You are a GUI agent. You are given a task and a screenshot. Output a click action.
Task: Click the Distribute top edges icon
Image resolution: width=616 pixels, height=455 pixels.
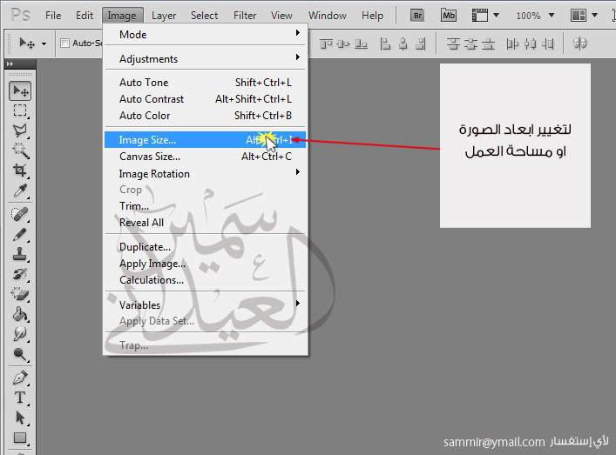click(x=453, y=43)
